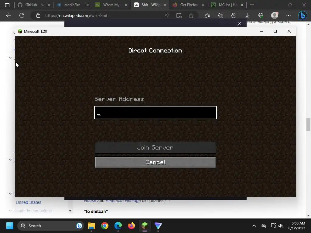
Task: Open a new browser tab
Action: coord(252,5)
